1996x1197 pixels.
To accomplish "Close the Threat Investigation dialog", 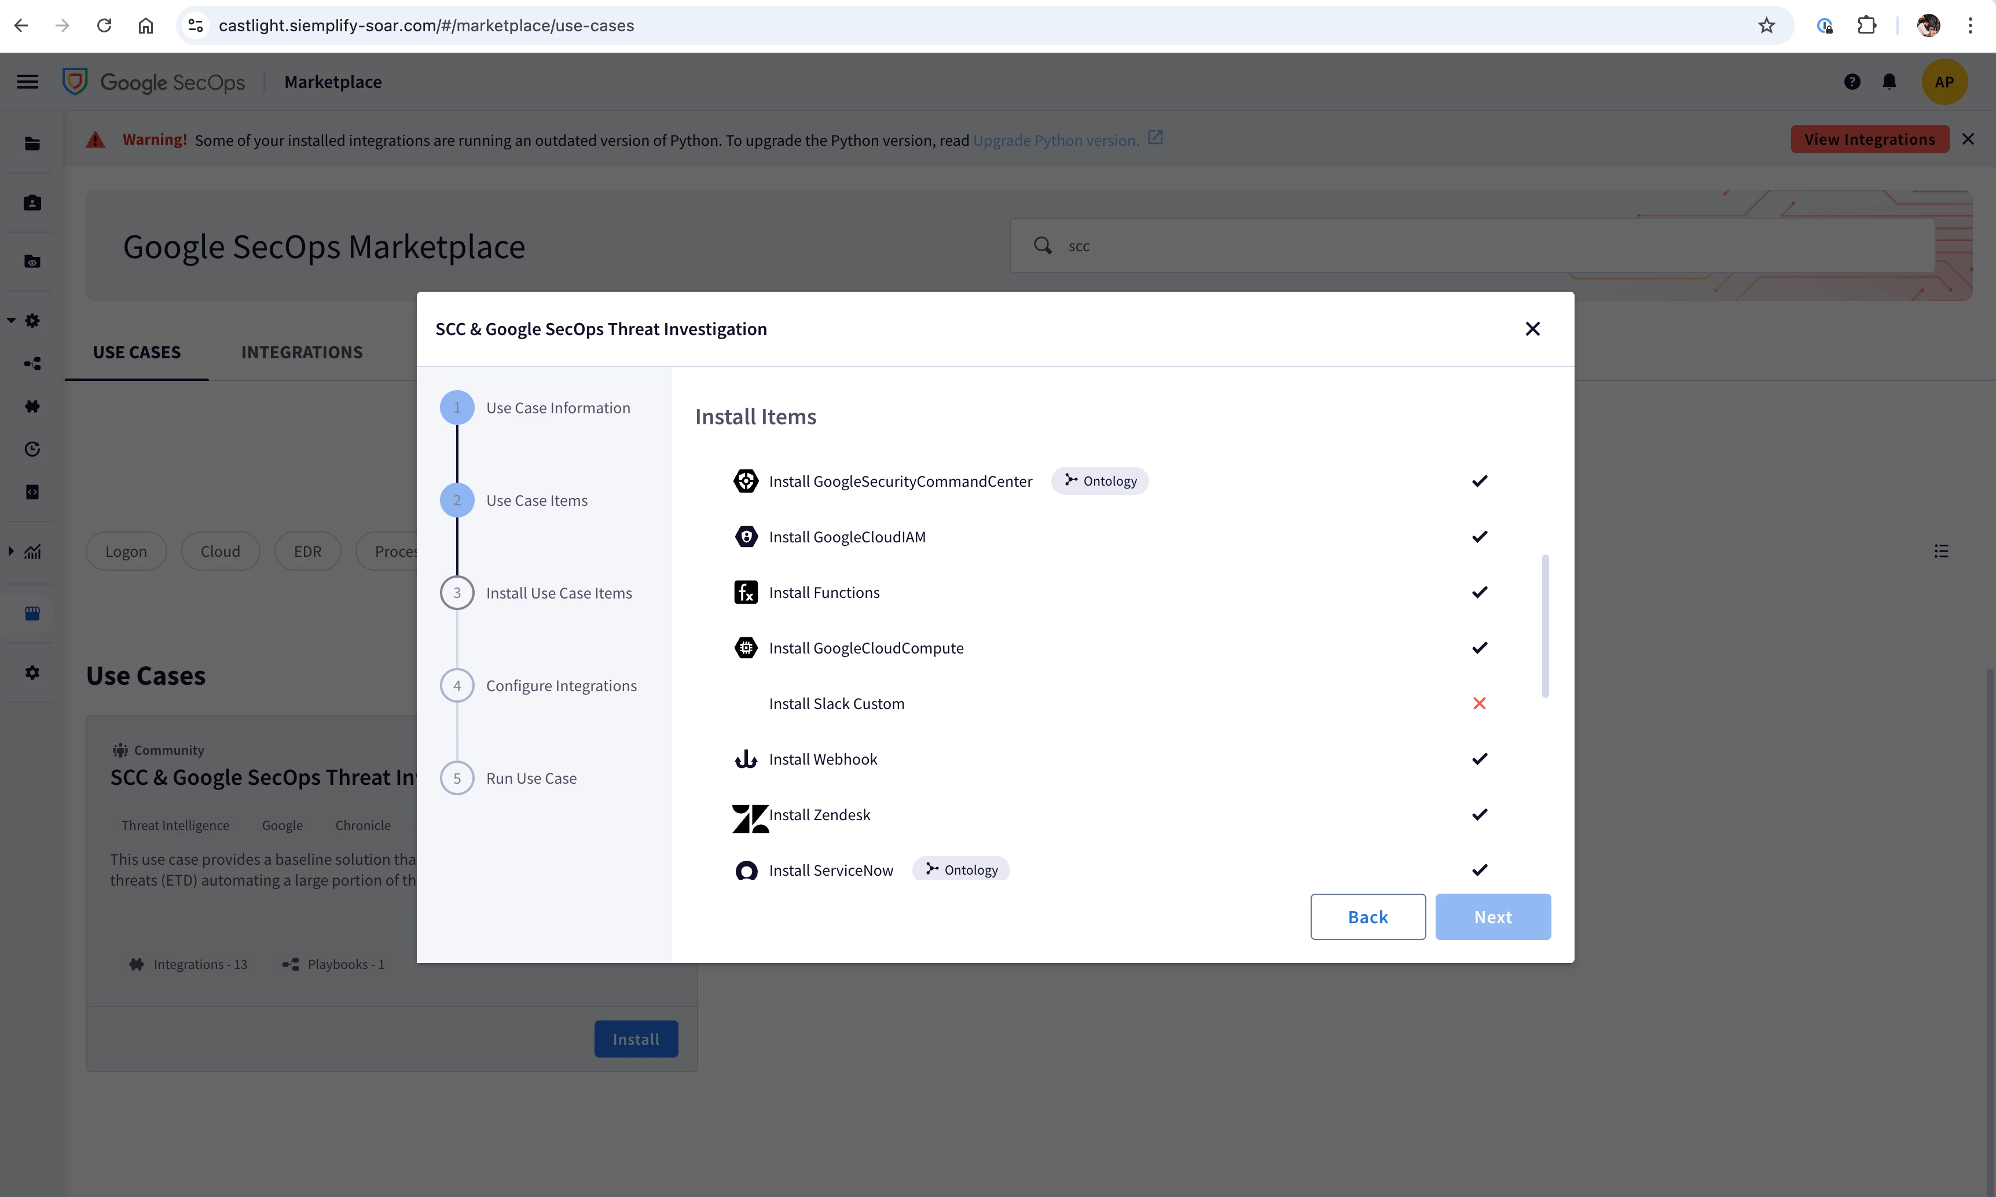I will pos(1532,329).
